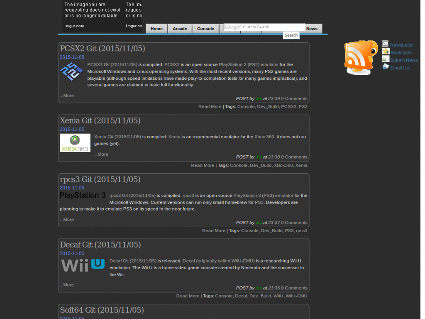
Task: Click the PlayStation 2 (PS2) emulator link
Action: 249,64
